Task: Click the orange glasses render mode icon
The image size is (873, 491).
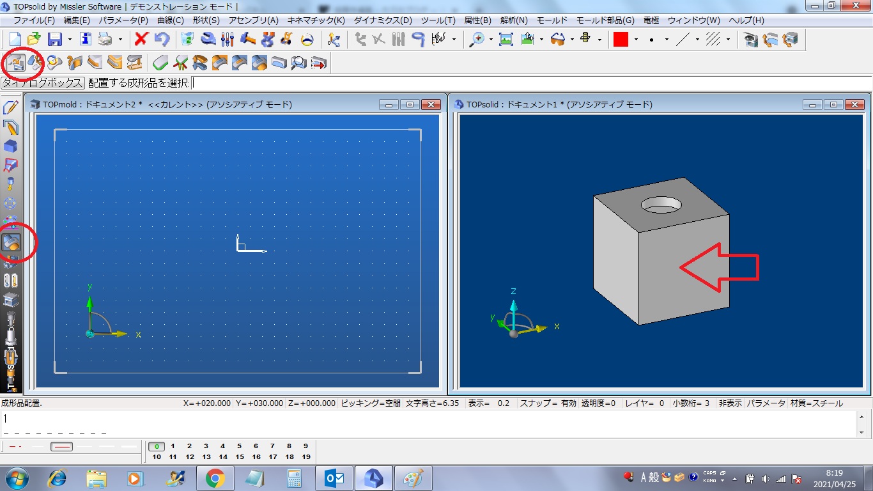Action: pyautogui.click(x=557, y=40)
